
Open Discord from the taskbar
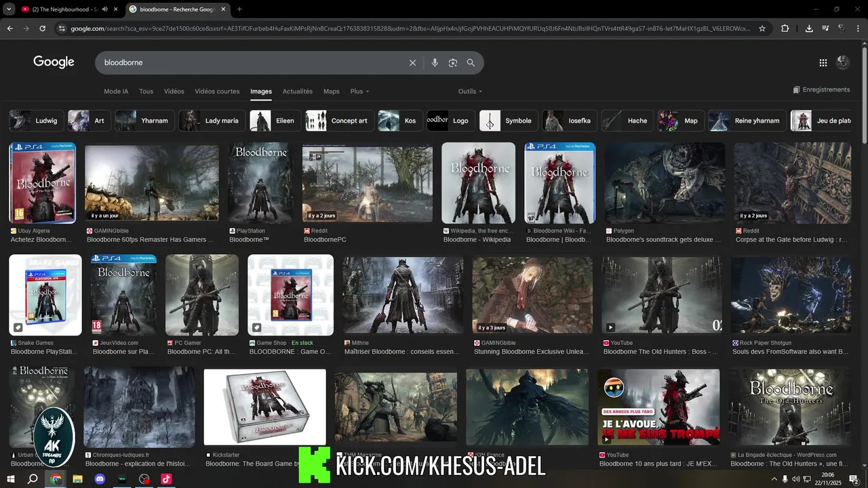(100, 479)
